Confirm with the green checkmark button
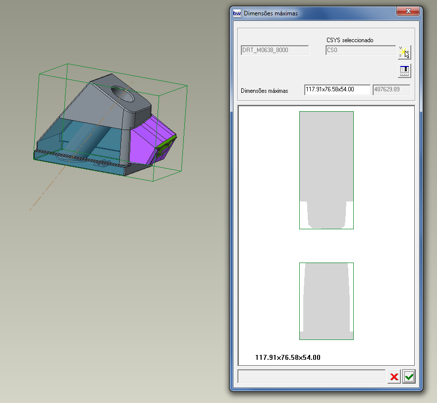This screenshot has height=403, width=437. tap(409, 377)
